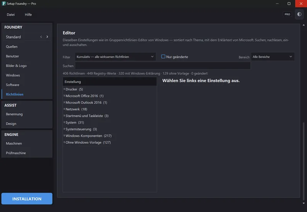Click the scrollbar down arrow
307x212 pixels.
(304, 203)
